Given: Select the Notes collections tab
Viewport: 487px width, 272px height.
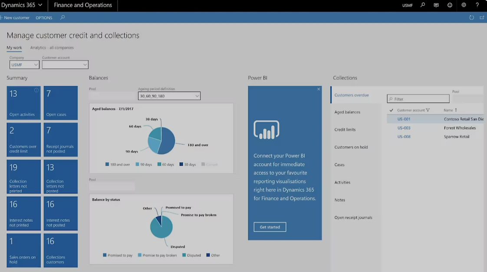Looking at the screenshot, I should coord(339,200).
